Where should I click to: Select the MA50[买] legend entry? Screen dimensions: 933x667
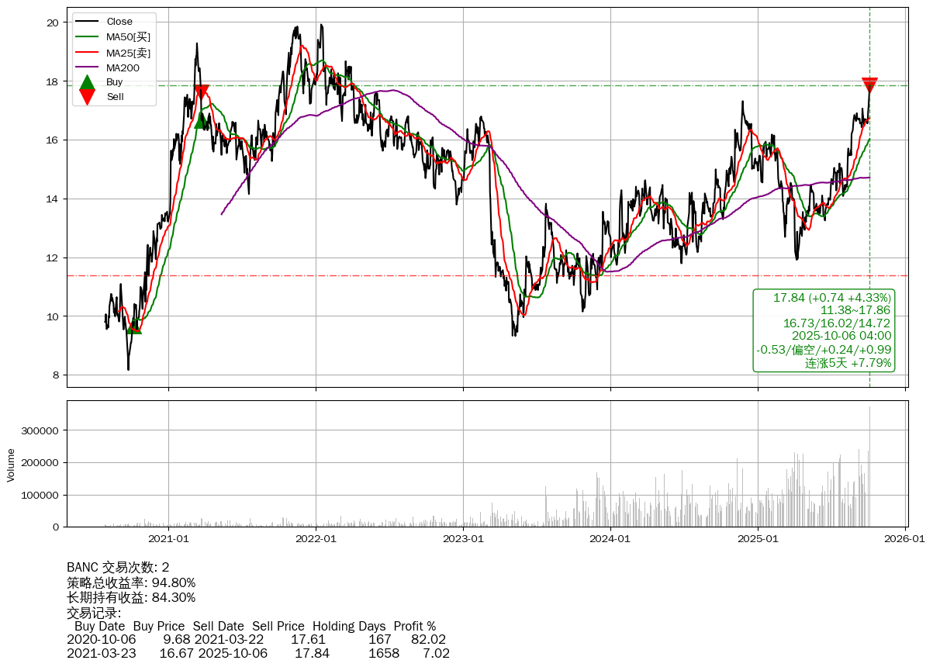point(128,36)
